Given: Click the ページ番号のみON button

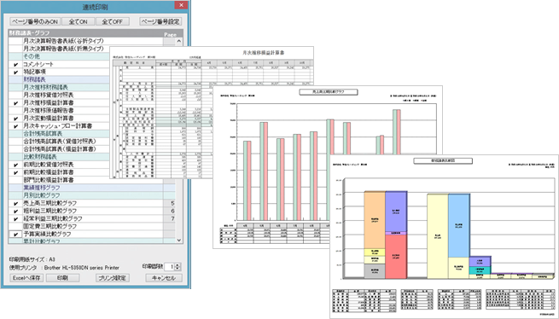Looking at the screenshot, I should [x=35, y=21].
